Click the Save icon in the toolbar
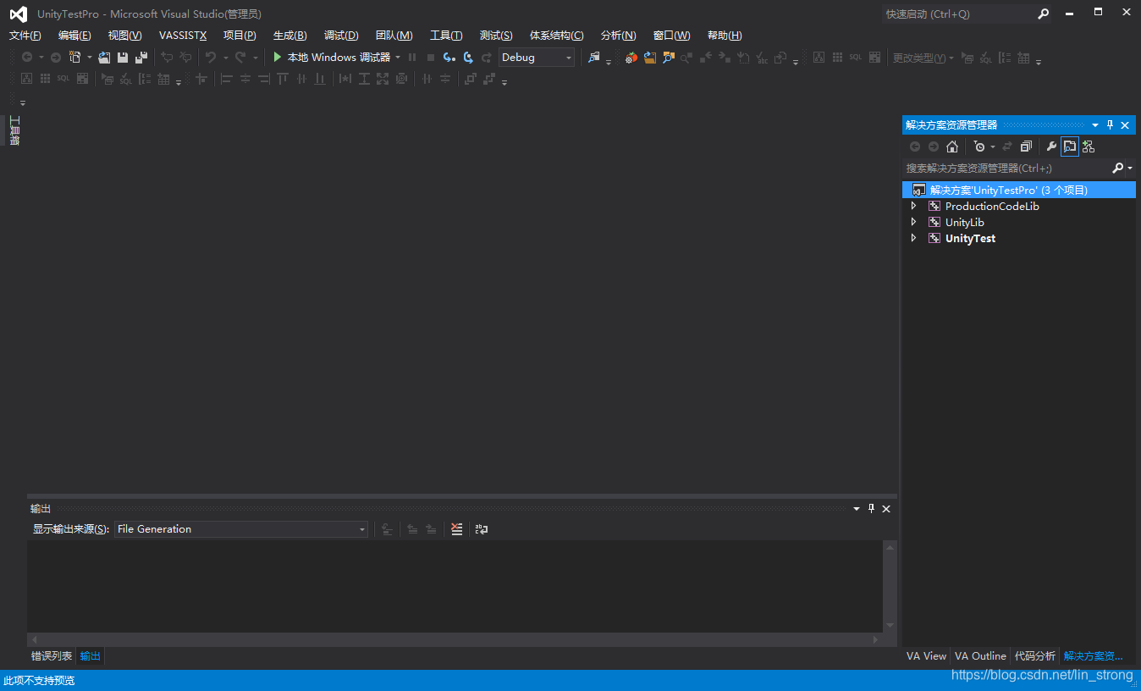Screen dimensions: 1141x691 coord(123,58)
